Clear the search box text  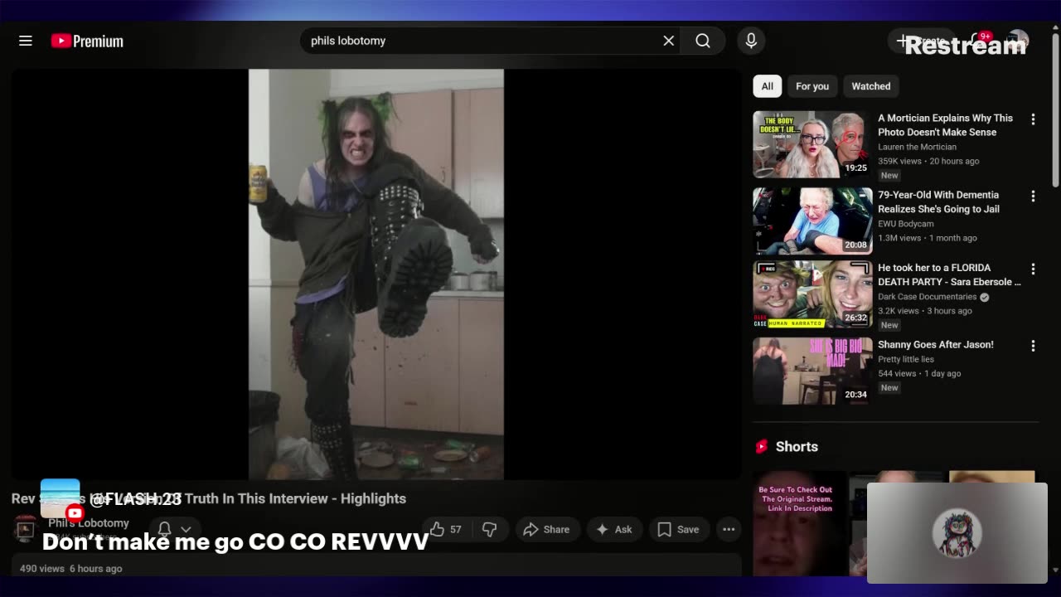pos(668,41)
